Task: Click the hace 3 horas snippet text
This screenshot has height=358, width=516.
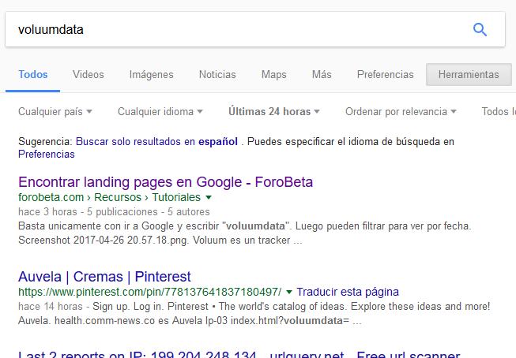Action: tap(47, 212)
